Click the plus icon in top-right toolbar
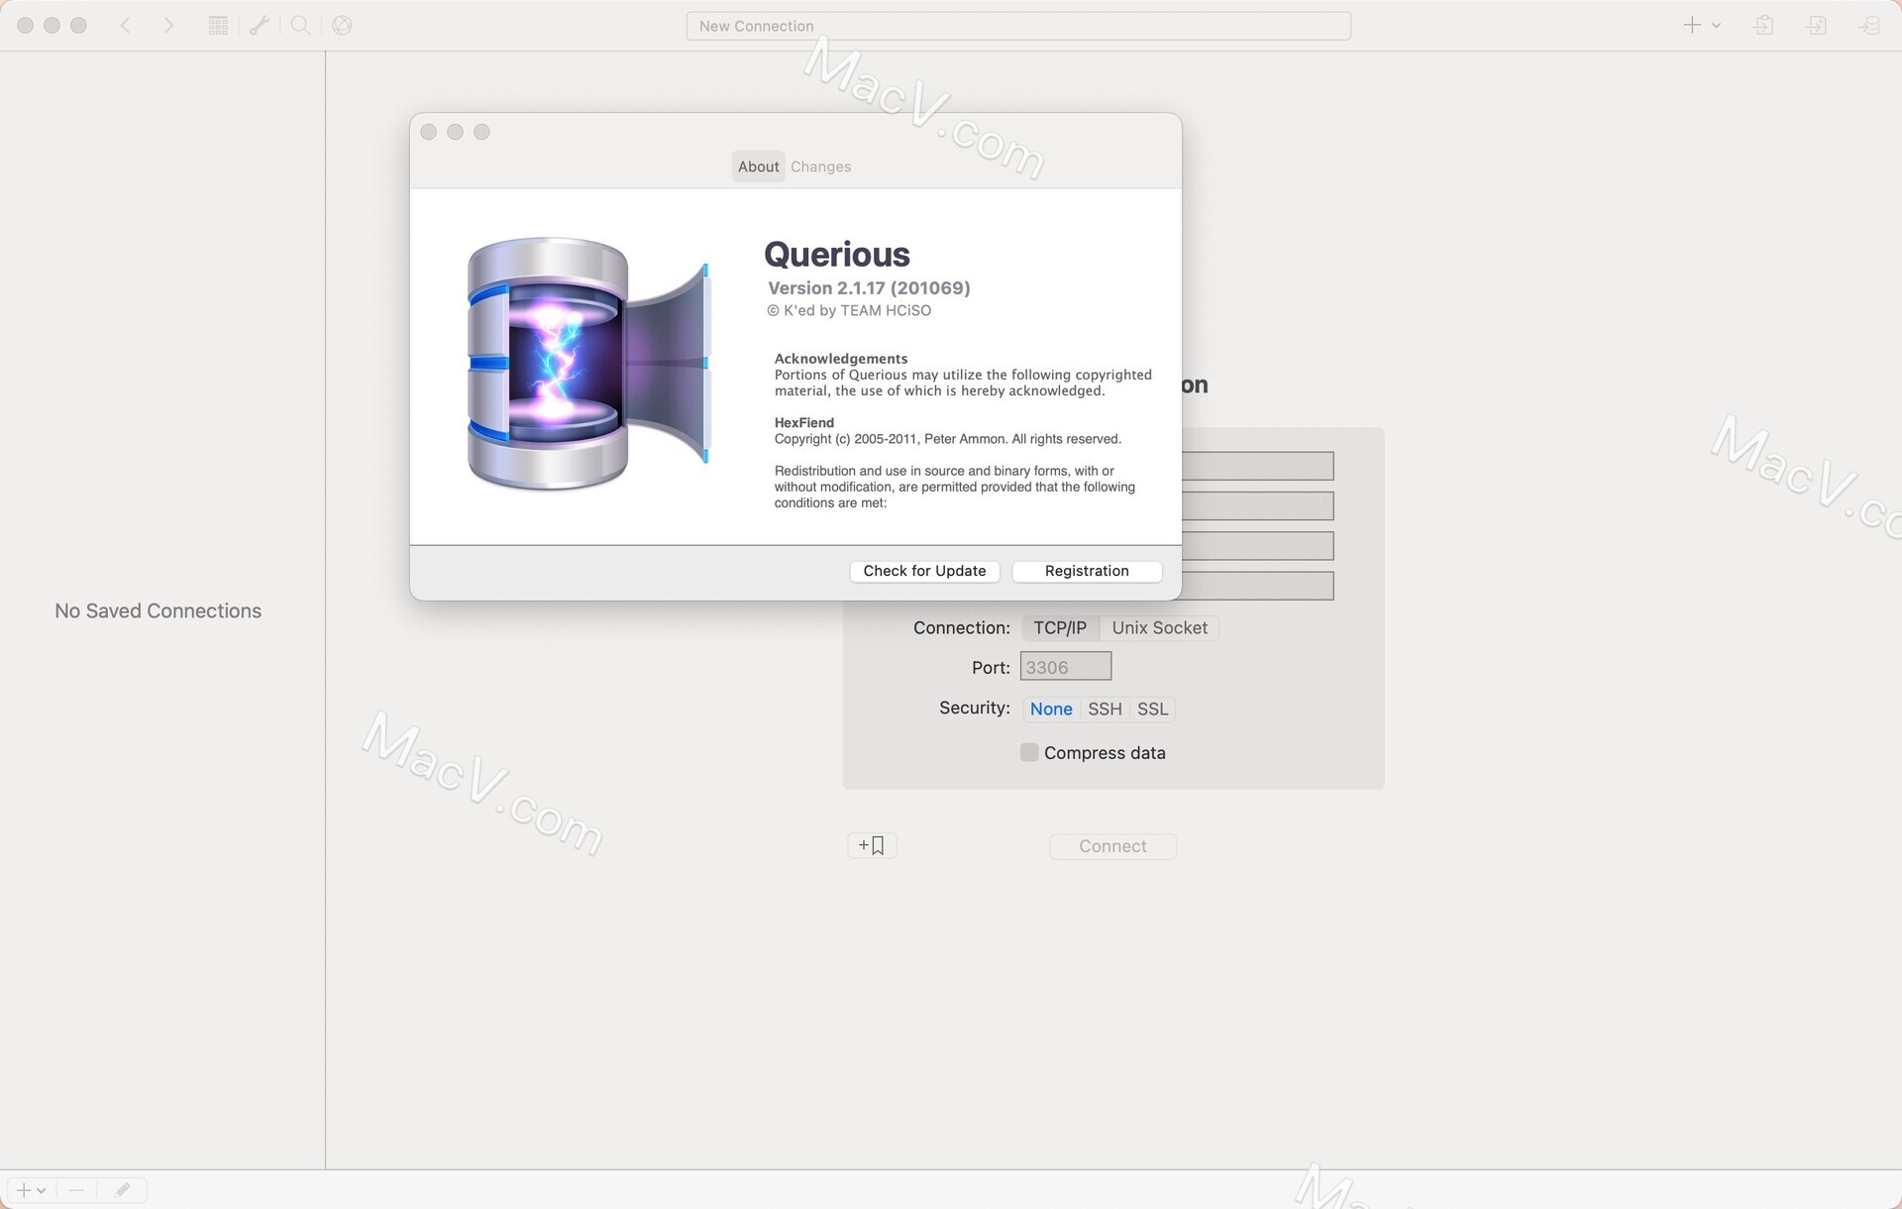 pyautogui.click(x=1692, y=26)
